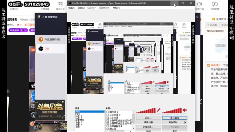Open 帮助(H) menu
The image size is (235, 132).
[x=116, y=8]
